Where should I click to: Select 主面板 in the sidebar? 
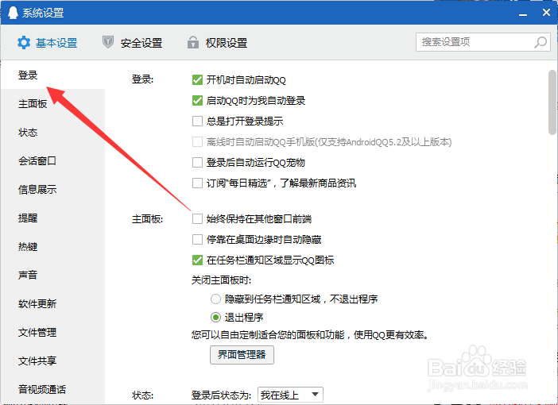click(x=52, y=104)
